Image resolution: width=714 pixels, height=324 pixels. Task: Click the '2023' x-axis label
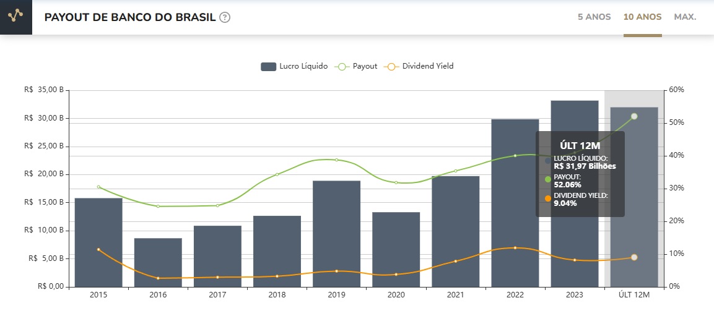(x=575, y=295)
